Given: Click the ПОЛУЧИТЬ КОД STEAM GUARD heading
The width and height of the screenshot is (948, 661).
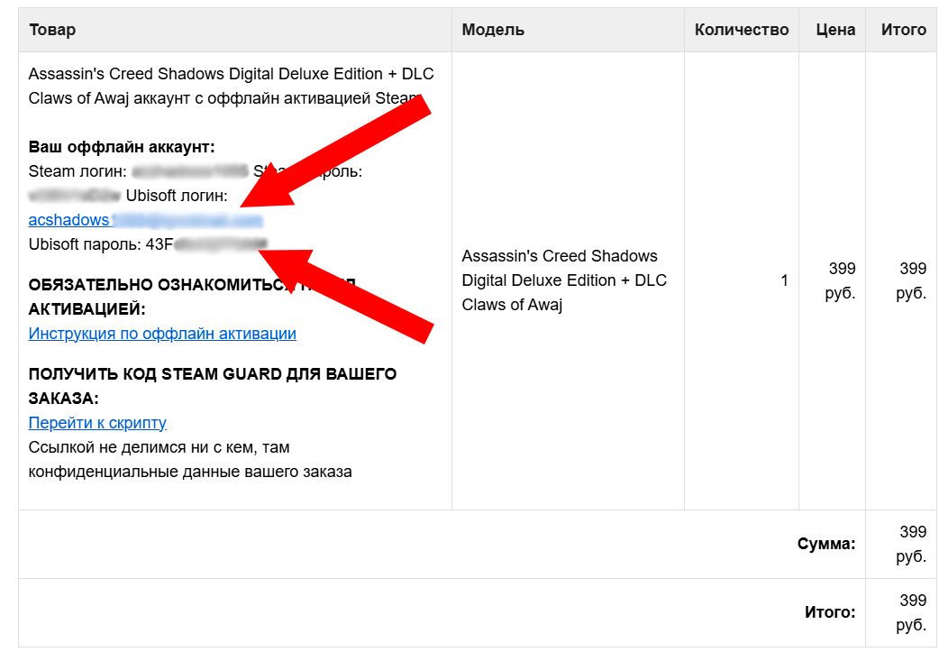Looking at the screenshot, I should click(x=212, y=374).
